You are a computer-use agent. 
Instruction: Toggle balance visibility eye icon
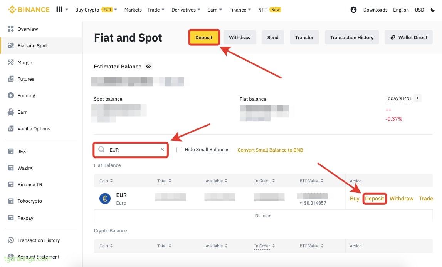tap(148, 67)
